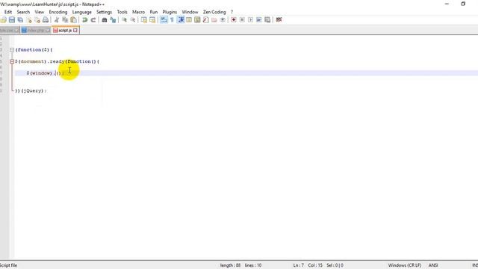Open the Edit menu
Viewport: 478px width, 269px height.
click(8, 12)
